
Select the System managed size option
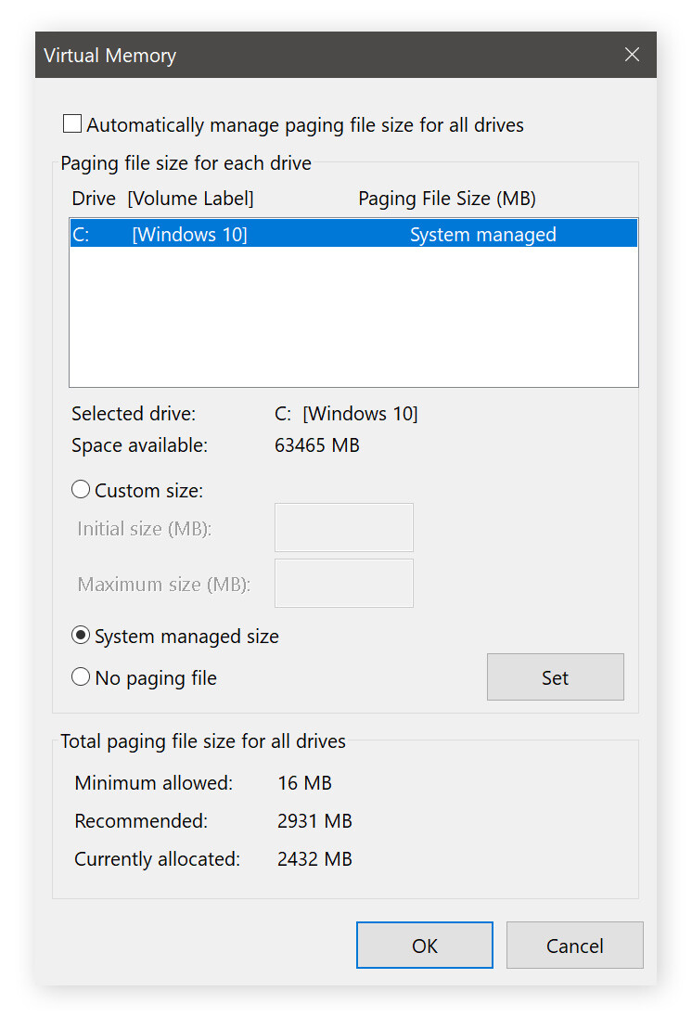point(81,635)
